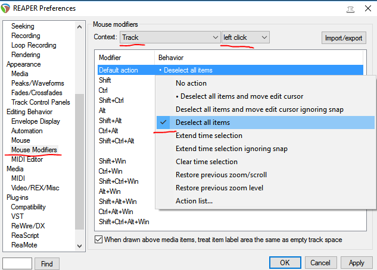The height and width of the screenshot is (270, 377).
Task: Open MIDI Editor in the preferences tree
Action: pyautogui.click(x=27, y=159)
